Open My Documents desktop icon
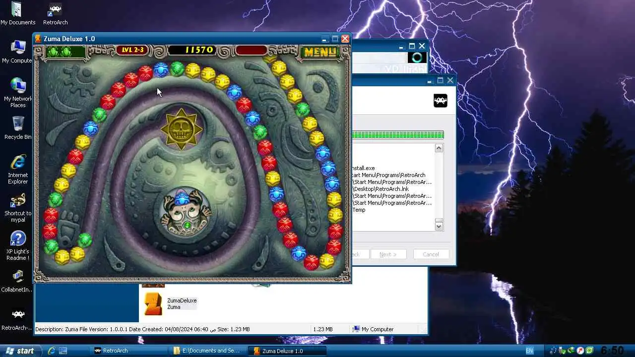 pyautogui.click(x=18, y=13)
